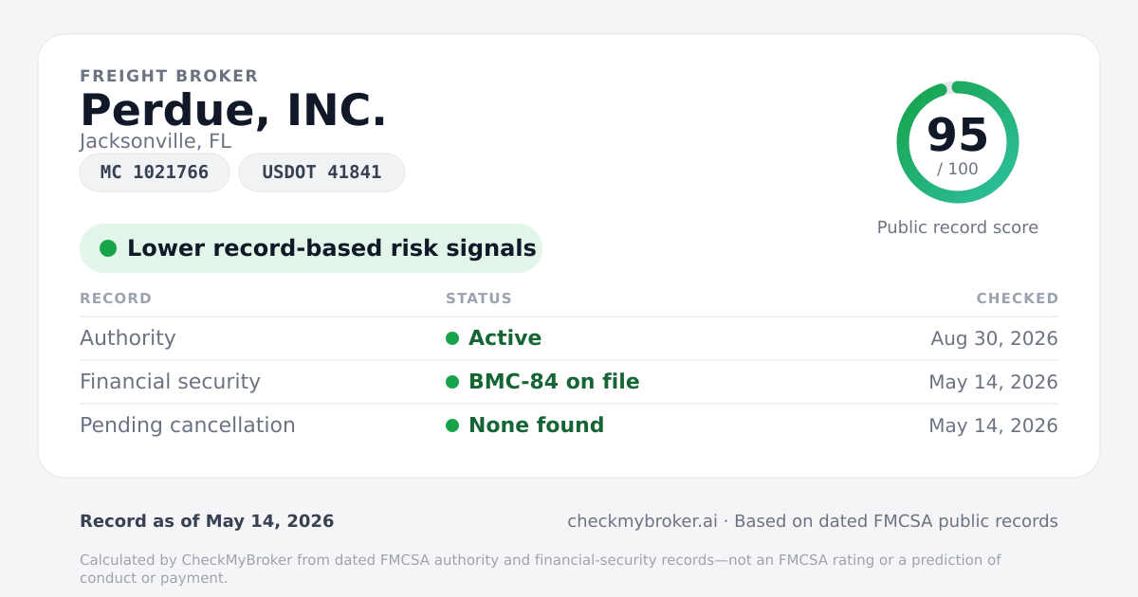Open the Financial security record row

click(569, 382)
